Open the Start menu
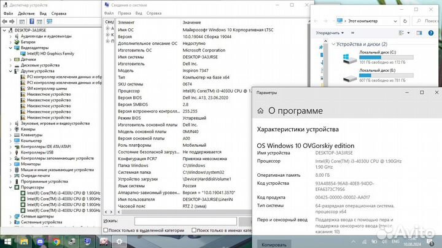Viewport: 442px width, 248px height. (x=7, y=241)
